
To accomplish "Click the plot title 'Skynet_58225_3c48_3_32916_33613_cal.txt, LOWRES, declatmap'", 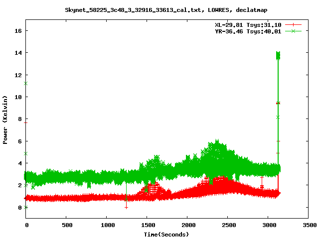I will coord(166,10).
